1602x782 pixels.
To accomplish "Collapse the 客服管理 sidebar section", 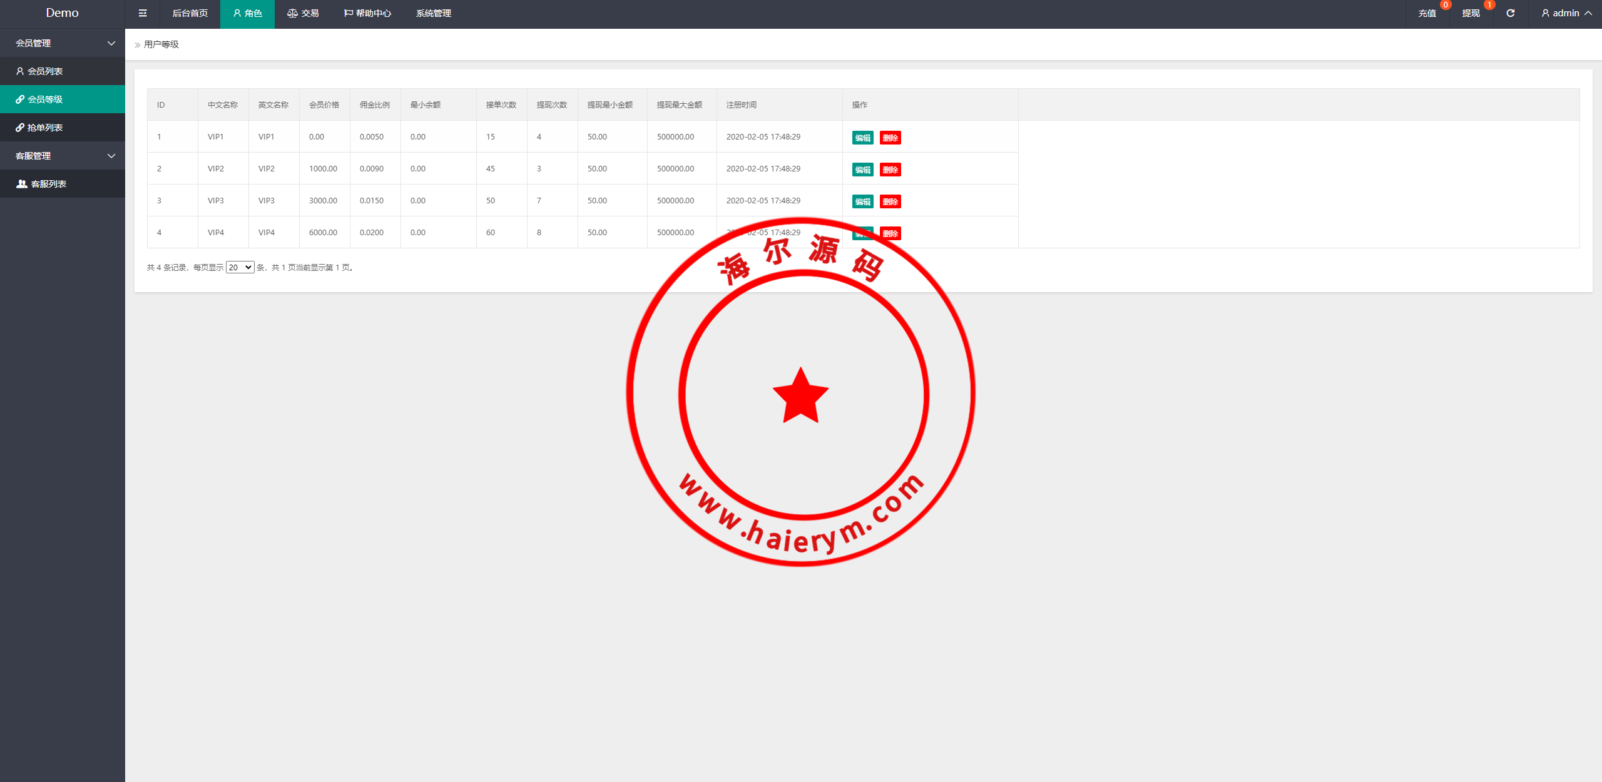I will point(63,156).
